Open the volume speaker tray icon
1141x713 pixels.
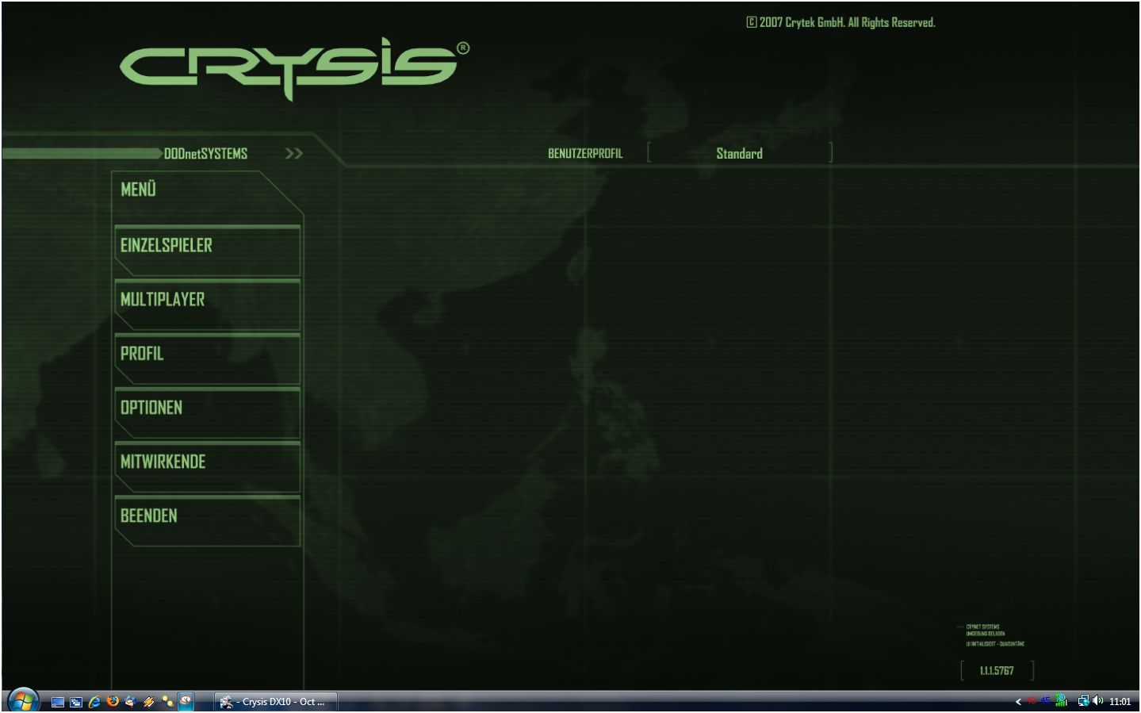pos(1098,700)
